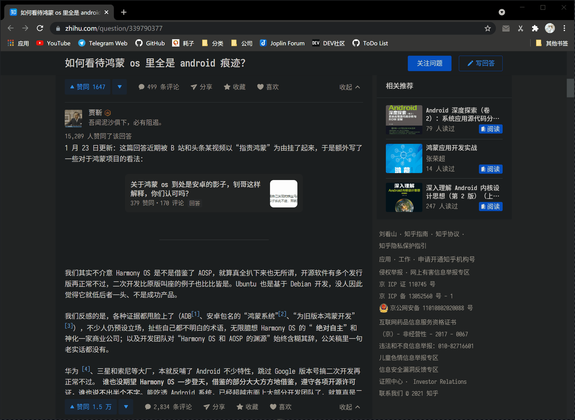Open YouTube from the bookmarks bar

pyautogui.click(x=54, y=43)
